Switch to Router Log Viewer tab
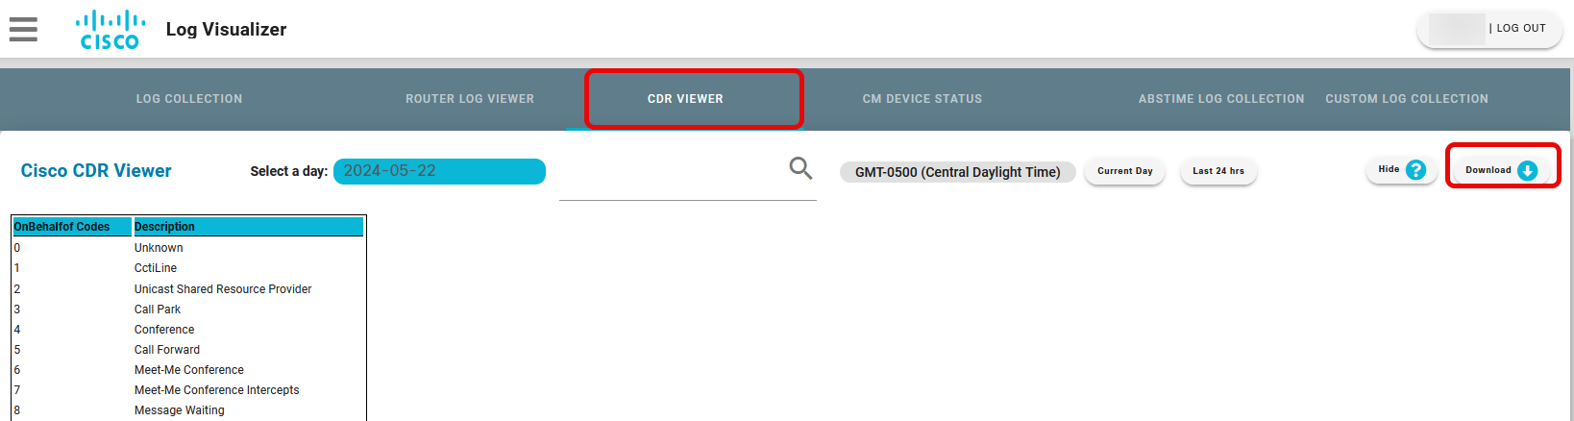 tap(470, 99)
